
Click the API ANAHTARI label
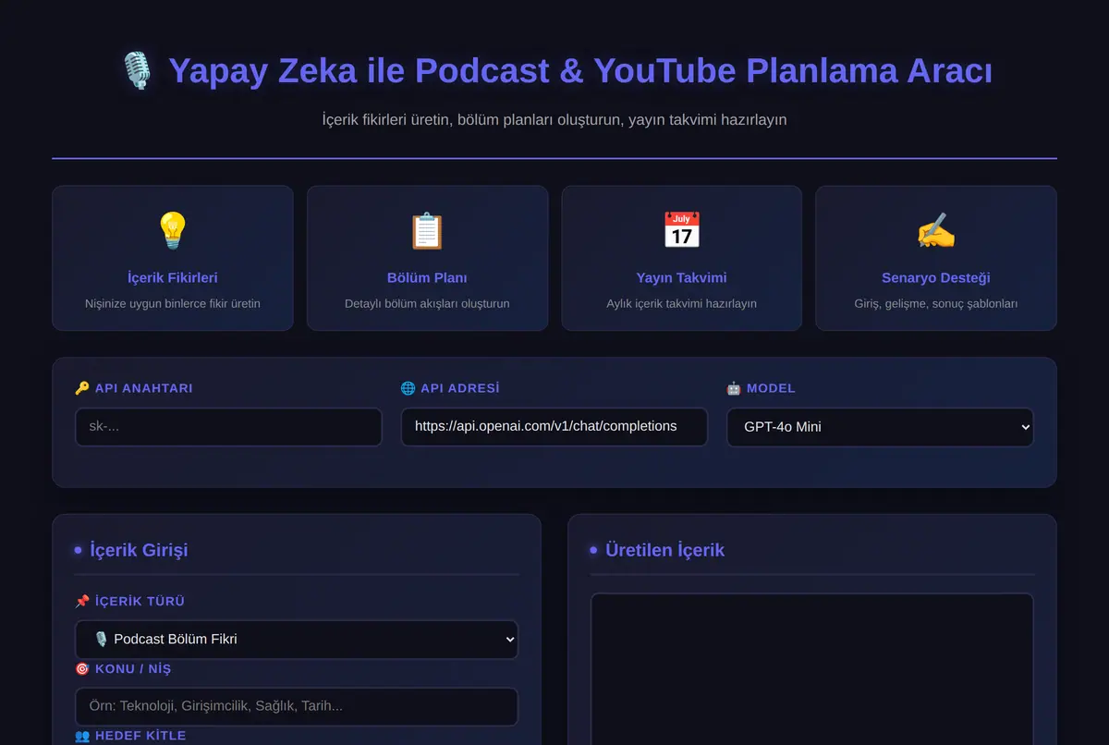coord(144,388)
